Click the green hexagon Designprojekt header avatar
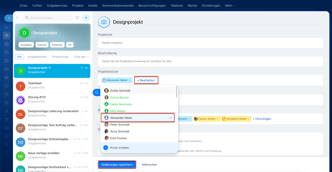Screen dimensions: 332x172 click(25, 33)
